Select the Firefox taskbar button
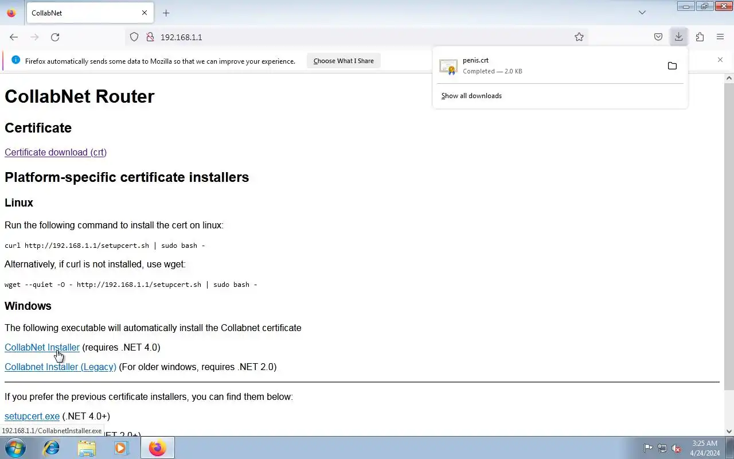The width and height of the screenshot is (734, 459). [x=157, y=448]
